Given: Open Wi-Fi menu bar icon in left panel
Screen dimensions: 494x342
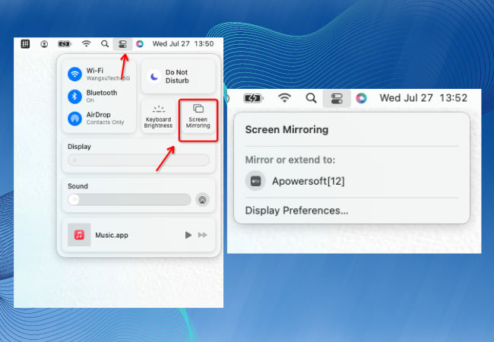Looking at the screenshot, I should pyautogui.click(x=86, y=43).
